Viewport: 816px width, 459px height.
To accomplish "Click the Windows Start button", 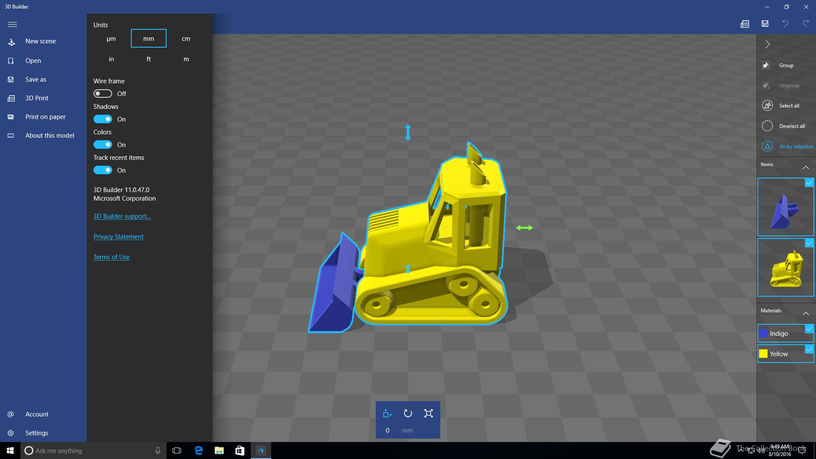I will point(10,450).
